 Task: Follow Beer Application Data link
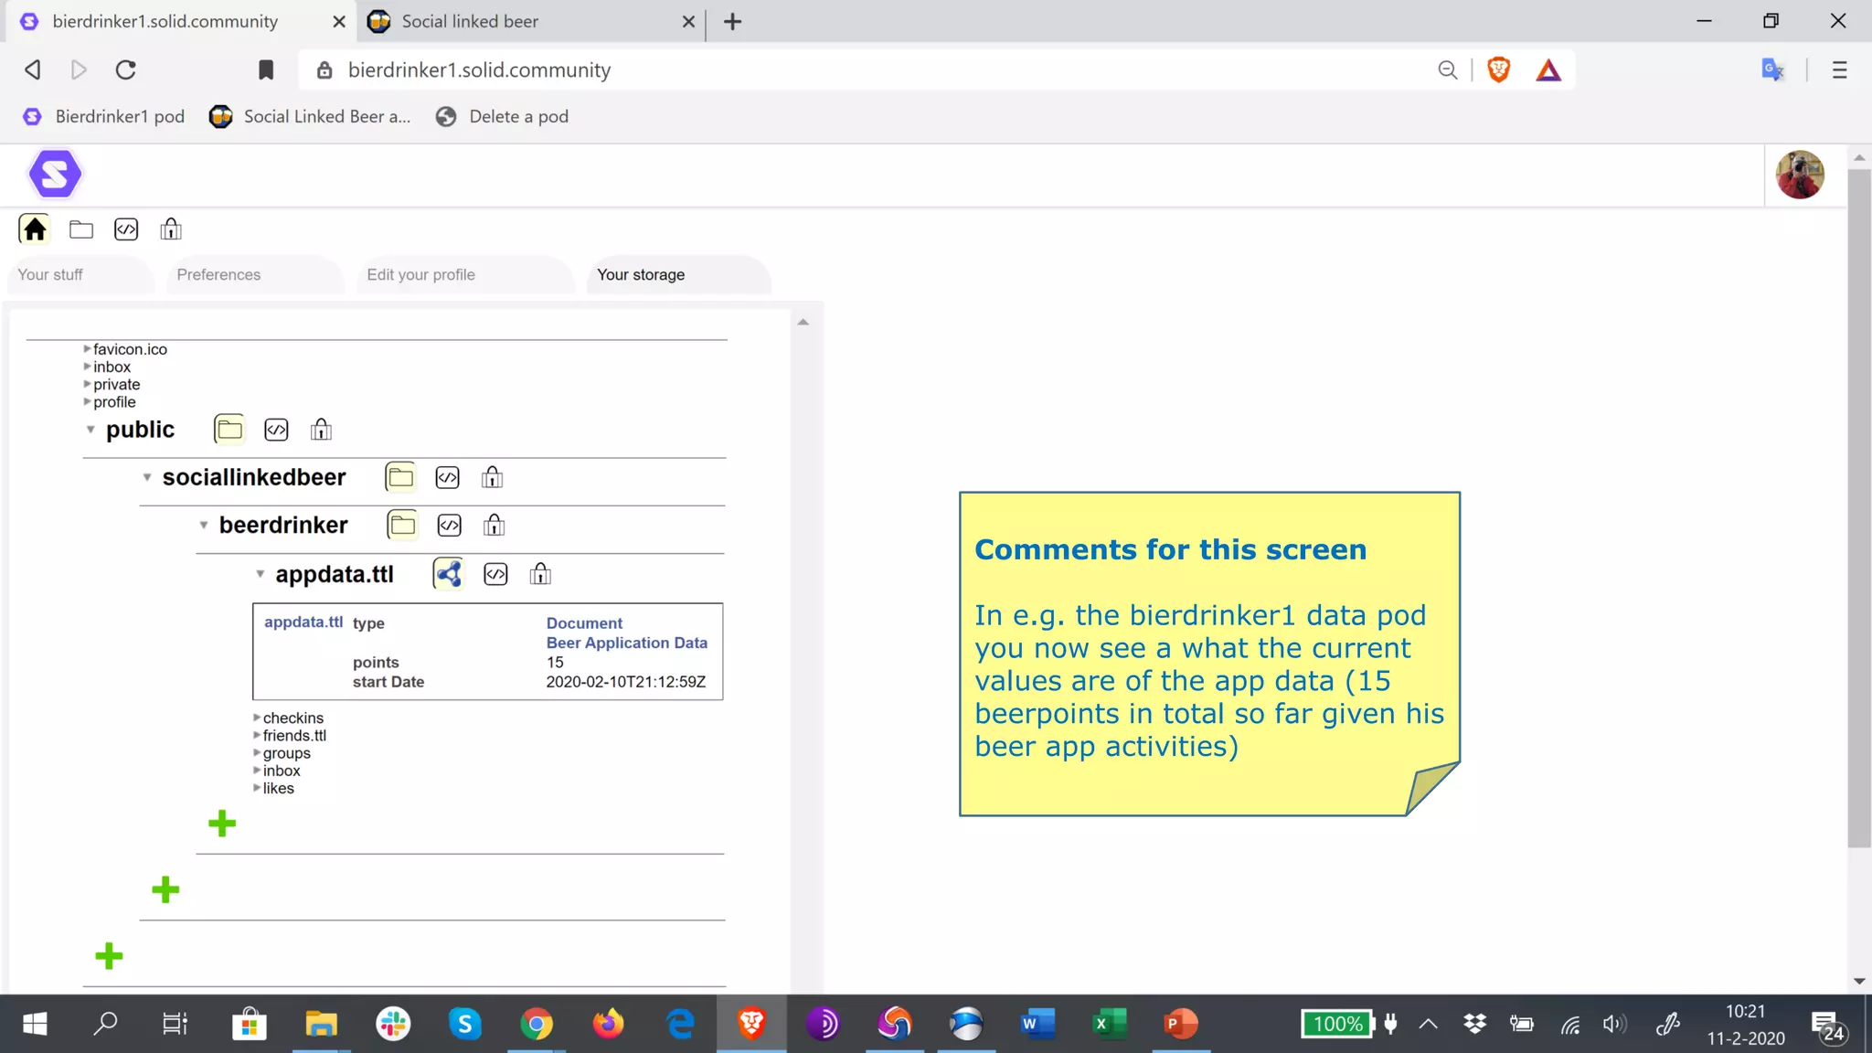tap(627, 643)
